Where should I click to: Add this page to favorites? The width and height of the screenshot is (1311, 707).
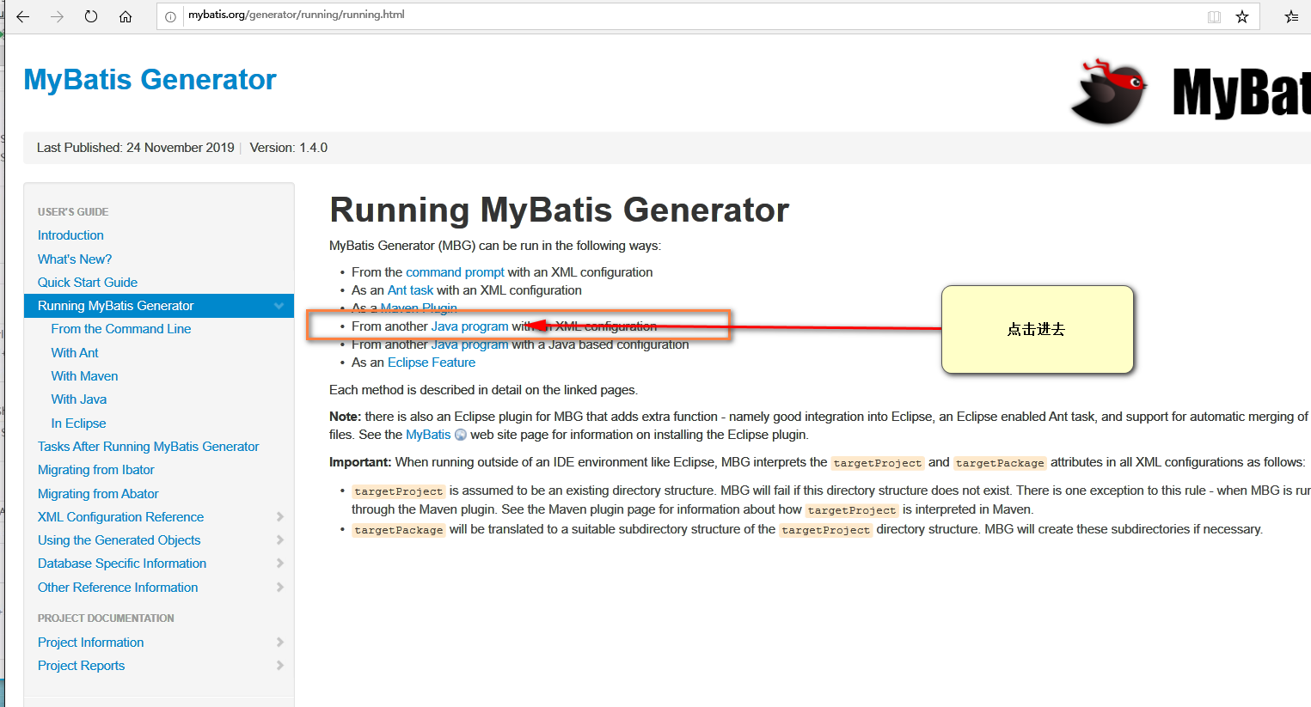[x=1242, y=16]
